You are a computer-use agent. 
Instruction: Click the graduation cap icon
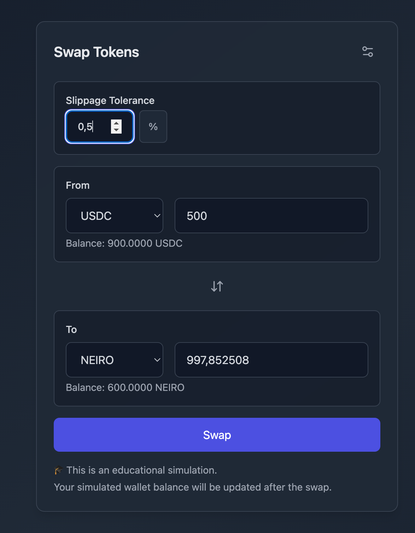pos(58,470)
